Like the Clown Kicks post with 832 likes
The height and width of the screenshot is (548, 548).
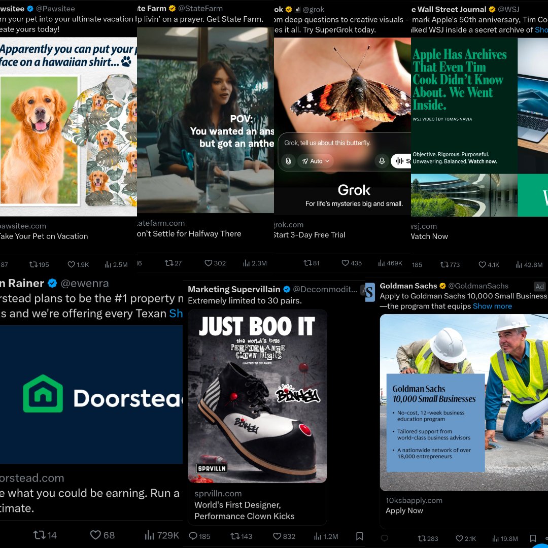pyautogui.click(x=284, y=536)
